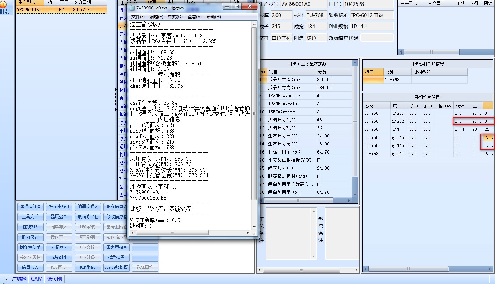Click the TU-768 cell in 开料板材铝片信息

point(397,79)
